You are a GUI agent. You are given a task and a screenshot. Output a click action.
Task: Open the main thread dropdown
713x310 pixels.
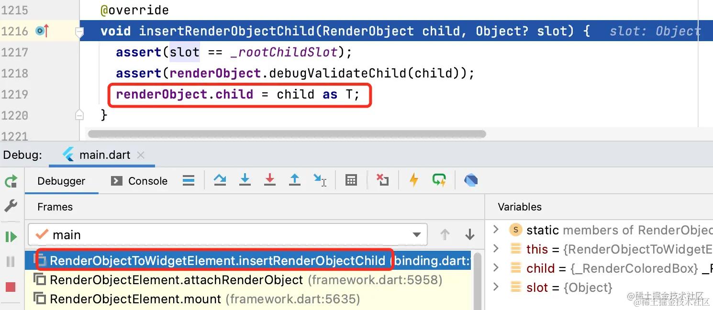227,234
